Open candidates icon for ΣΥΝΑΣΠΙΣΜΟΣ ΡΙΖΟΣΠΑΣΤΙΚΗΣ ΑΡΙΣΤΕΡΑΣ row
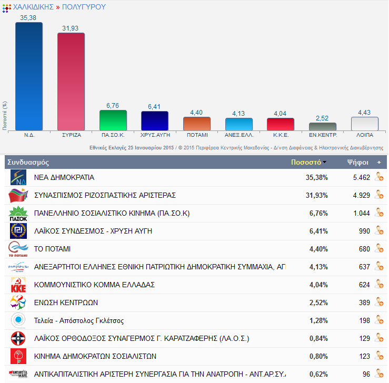Image resolution: width=389 pixels, height=383 pixels. coord(380,195)
